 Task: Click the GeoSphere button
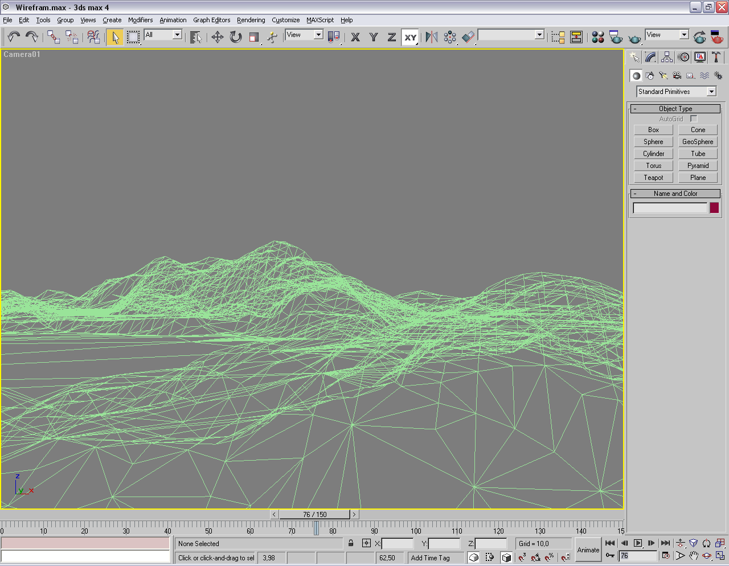click(698, 142)
